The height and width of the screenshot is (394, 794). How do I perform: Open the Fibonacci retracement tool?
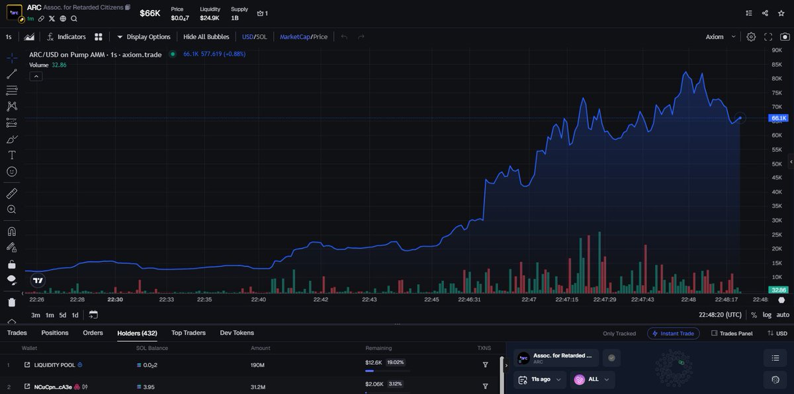tap(12, 90)
